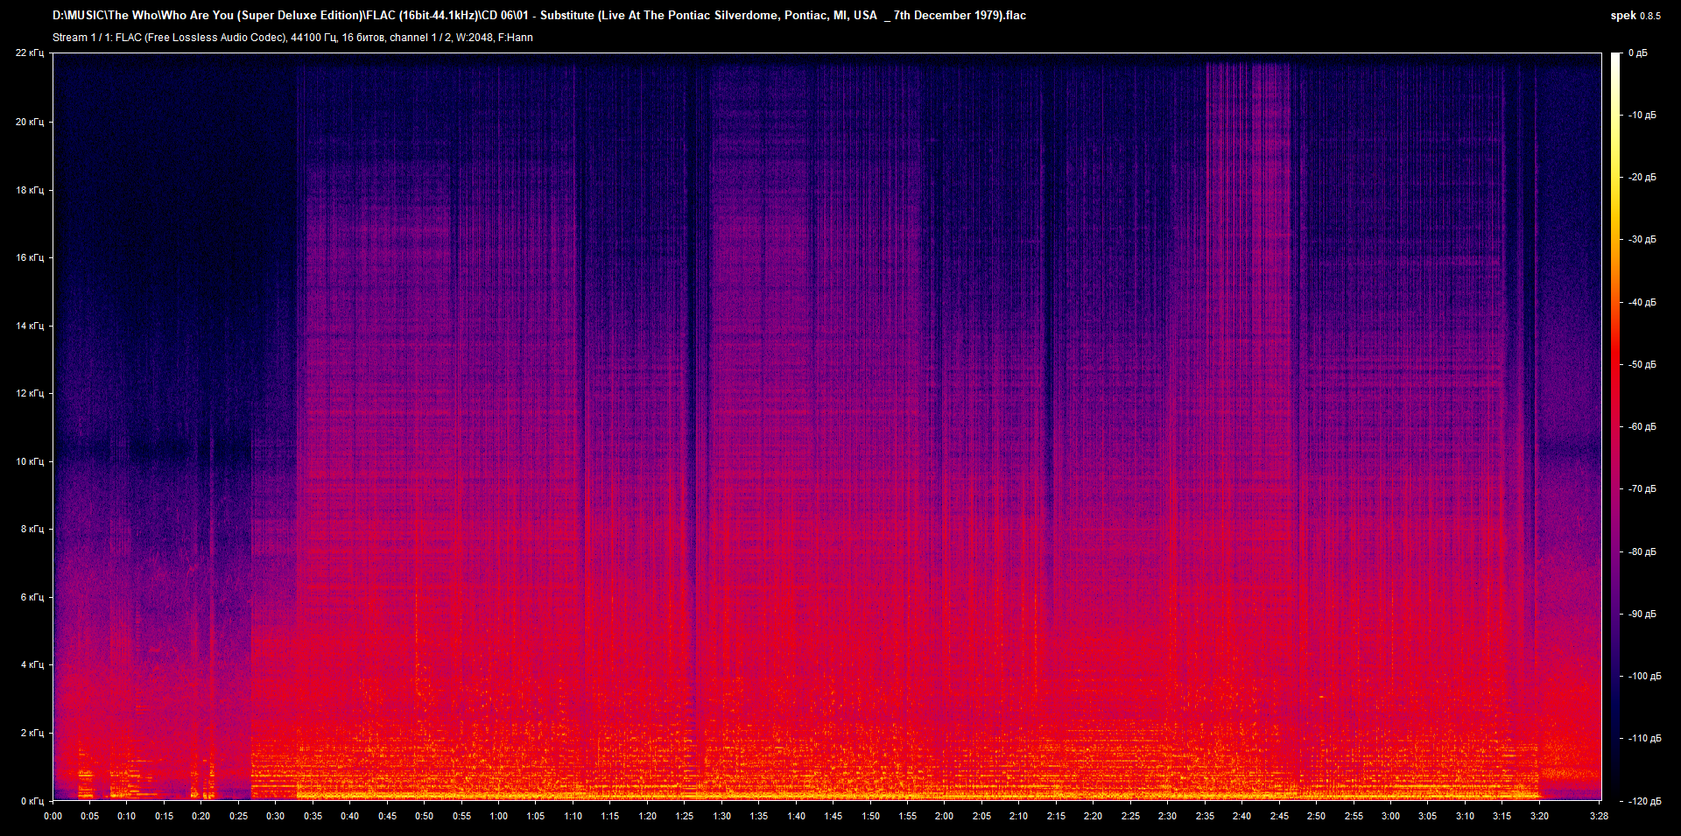Viewport: 1681px width, 836px height.
Task: Click the -60 дБ scale label
Action: click(1642, 427)
